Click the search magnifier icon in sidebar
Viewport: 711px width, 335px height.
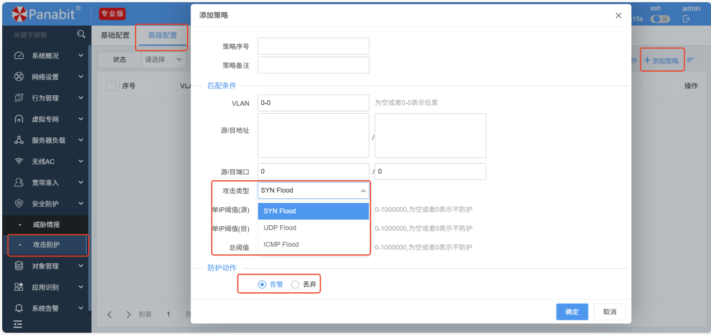click(81, 35)
